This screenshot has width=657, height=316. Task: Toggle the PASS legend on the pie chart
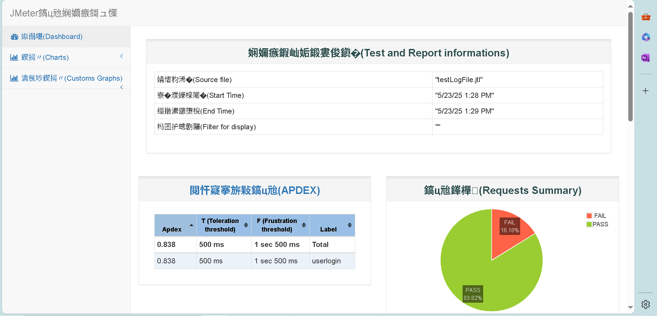[x=598, y=224]
